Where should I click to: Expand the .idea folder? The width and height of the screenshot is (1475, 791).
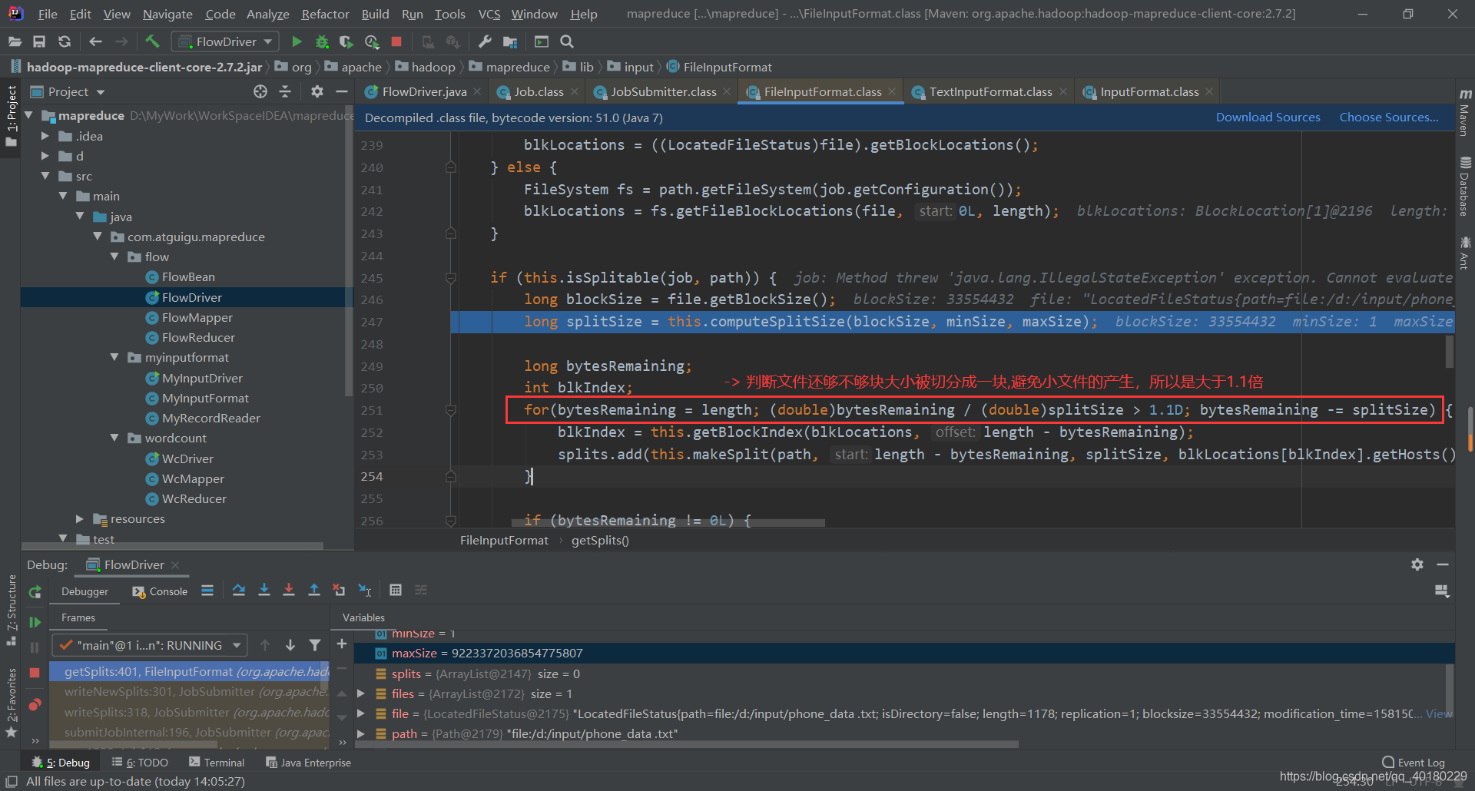45,136
